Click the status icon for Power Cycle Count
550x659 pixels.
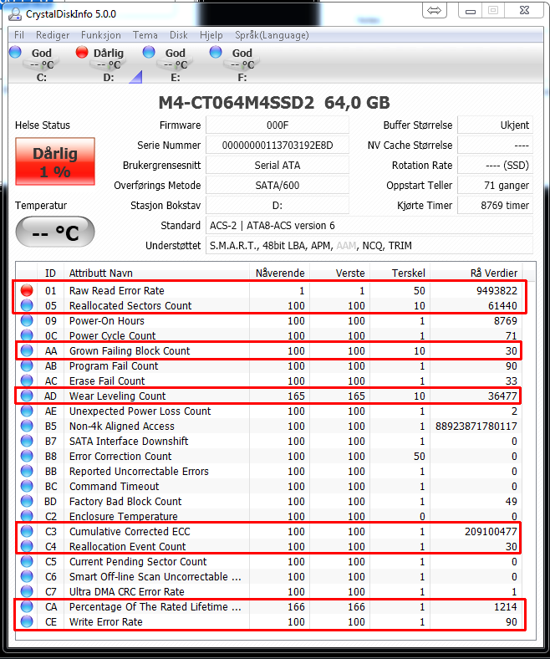[x=27, y=336]
